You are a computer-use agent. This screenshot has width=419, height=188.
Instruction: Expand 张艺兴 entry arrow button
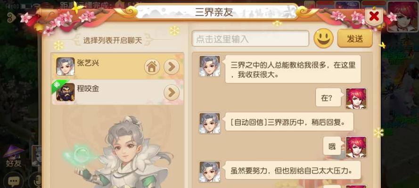tap(172, 67)
